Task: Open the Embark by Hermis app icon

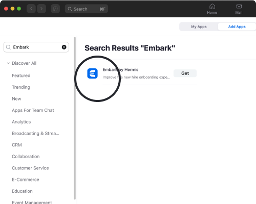Action: pyautogui.click(x=92, y=73)
